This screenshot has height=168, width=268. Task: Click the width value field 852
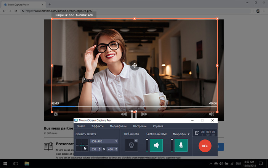pyautogui.click(x=94, y=149)
